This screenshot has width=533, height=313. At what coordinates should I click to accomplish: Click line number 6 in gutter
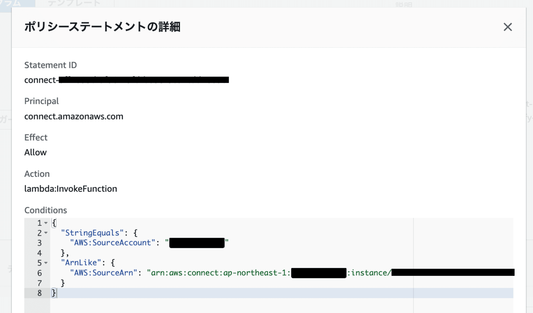point(39,273)
